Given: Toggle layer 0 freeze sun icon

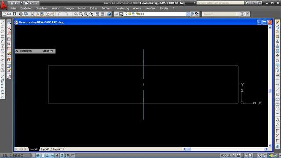Looking at the screenshot, I should [x=130, y=14].
